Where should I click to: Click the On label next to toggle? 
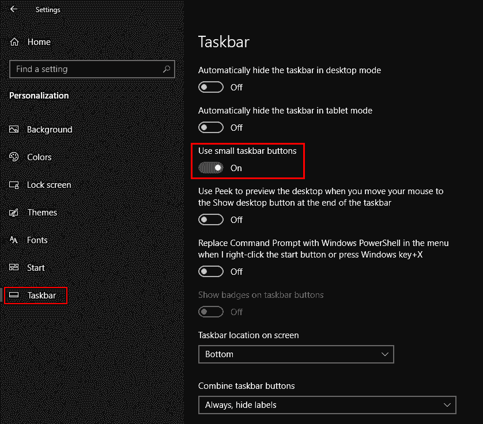(236, 168)
